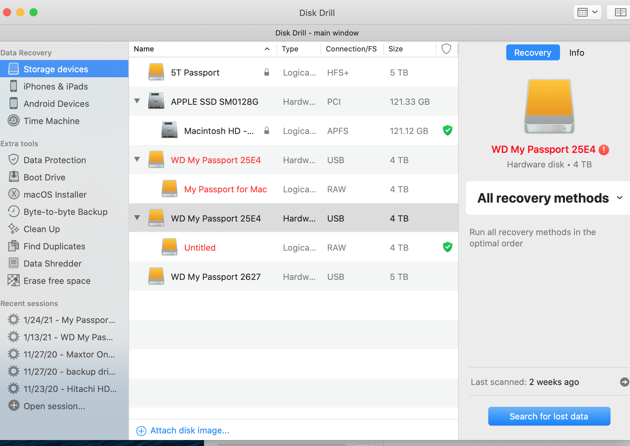Open the view options dropdown in title bar
The height and width of the screenshot is (446, 630).
coord(588,13)
